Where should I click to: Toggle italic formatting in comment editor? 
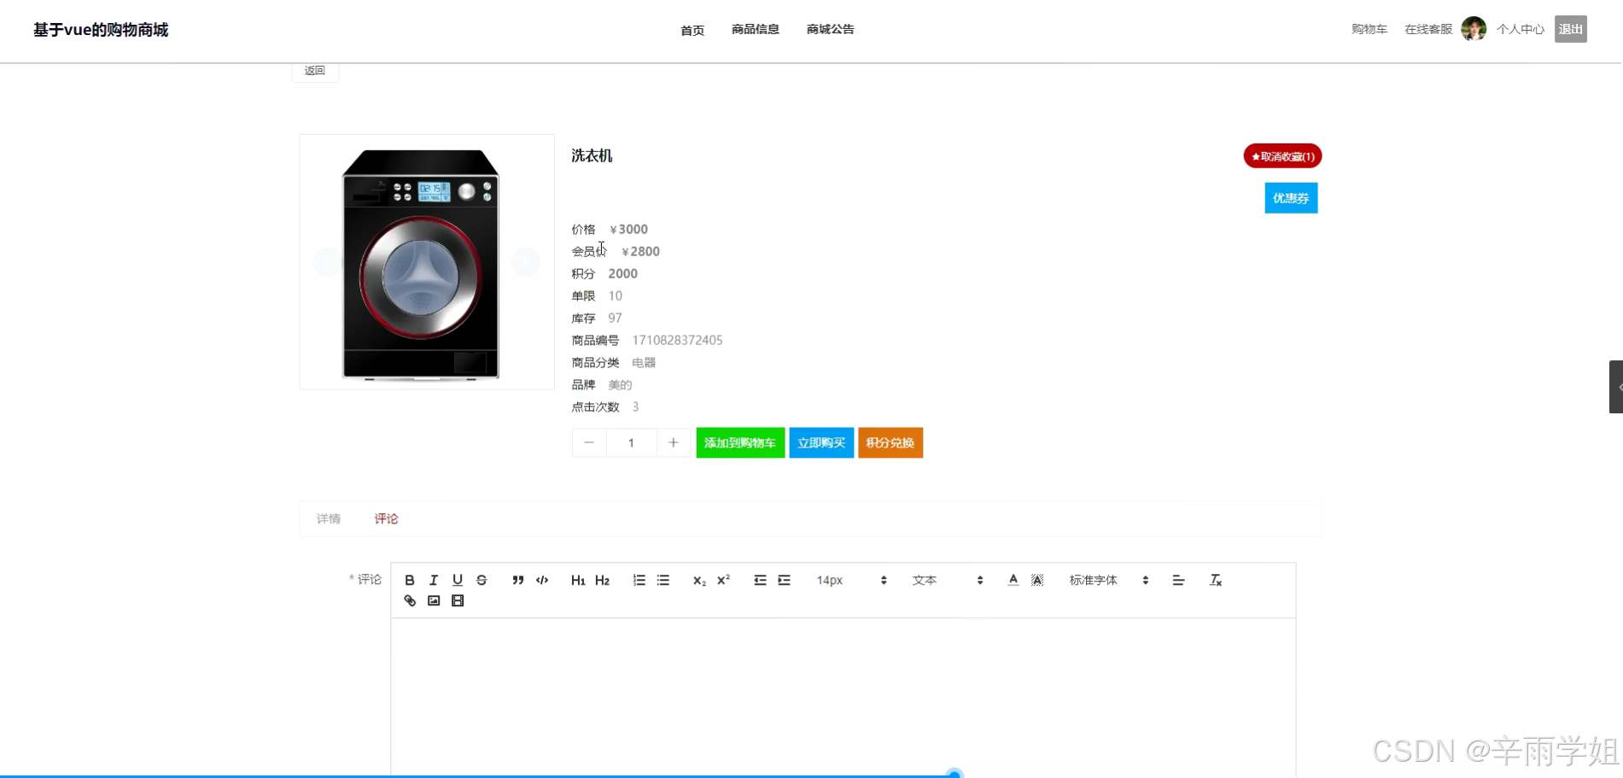[x=434, y=580]
